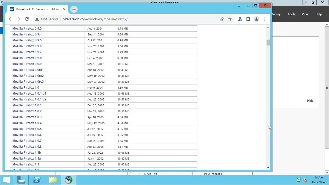Open a new browser tab
This screenshot has width=329, height=185.
[x=74, y=9]
